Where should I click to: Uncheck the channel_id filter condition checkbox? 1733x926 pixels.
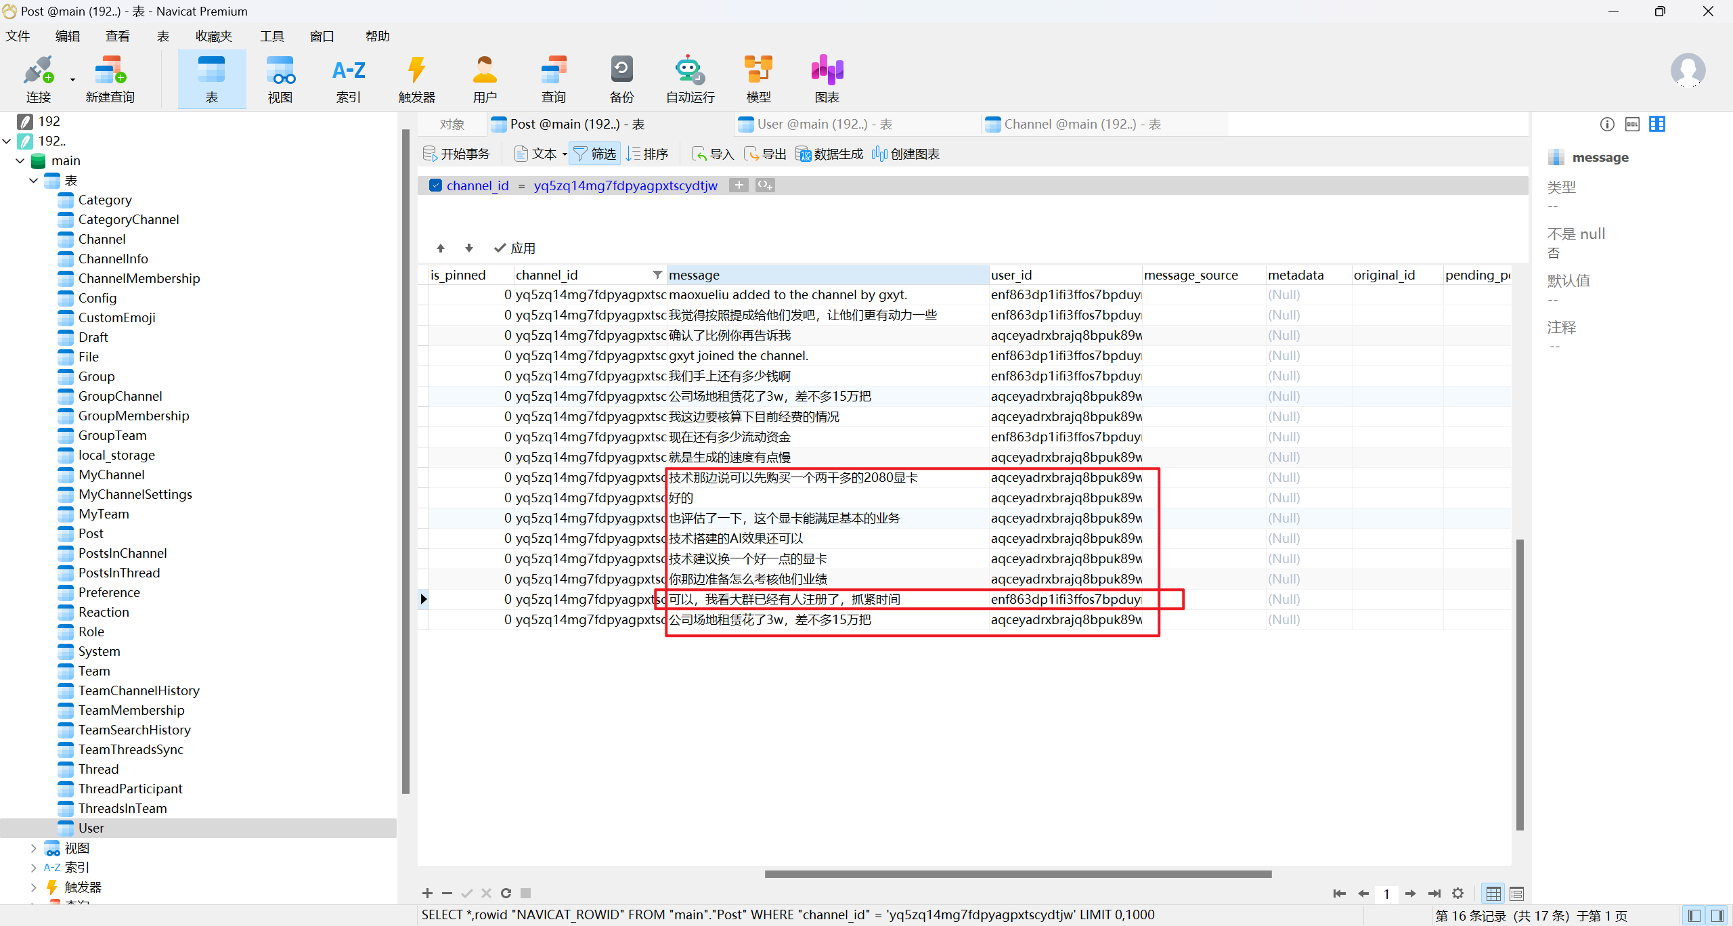click(x=436, y=185)
